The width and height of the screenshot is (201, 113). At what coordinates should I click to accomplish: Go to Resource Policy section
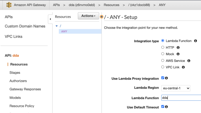pos(22,106)
